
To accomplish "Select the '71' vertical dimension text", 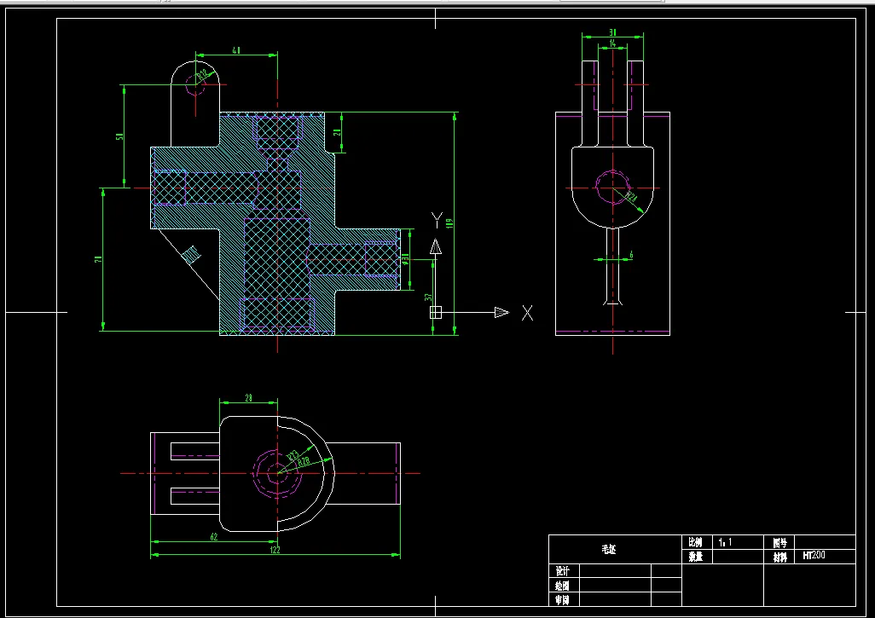I will coord(99,259).
